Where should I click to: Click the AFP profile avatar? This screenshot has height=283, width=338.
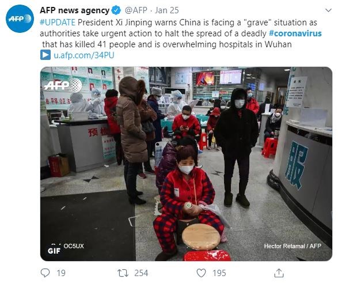pyautogui.click(x=20, y=19)
